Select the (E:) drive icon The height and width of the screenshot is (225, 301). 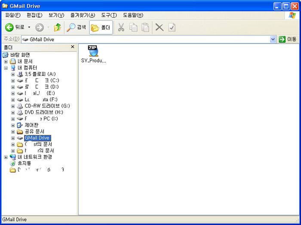click(x=20, y=93)
